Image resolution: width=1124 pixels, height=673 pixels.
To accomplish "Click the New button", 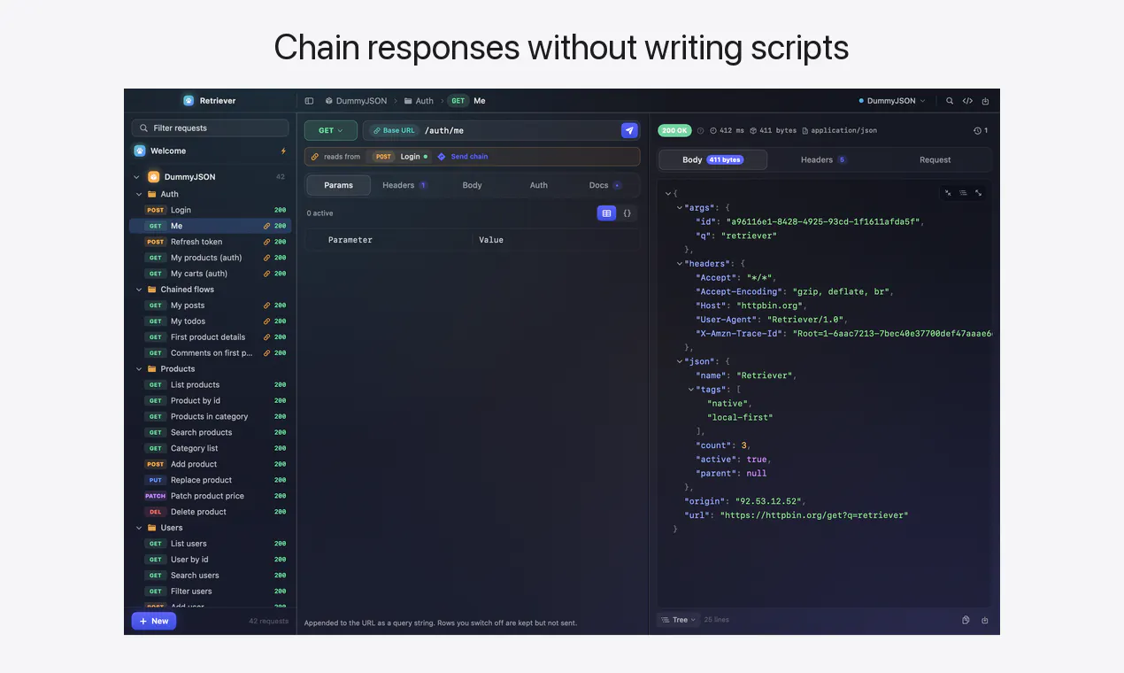I will [154, 621].
